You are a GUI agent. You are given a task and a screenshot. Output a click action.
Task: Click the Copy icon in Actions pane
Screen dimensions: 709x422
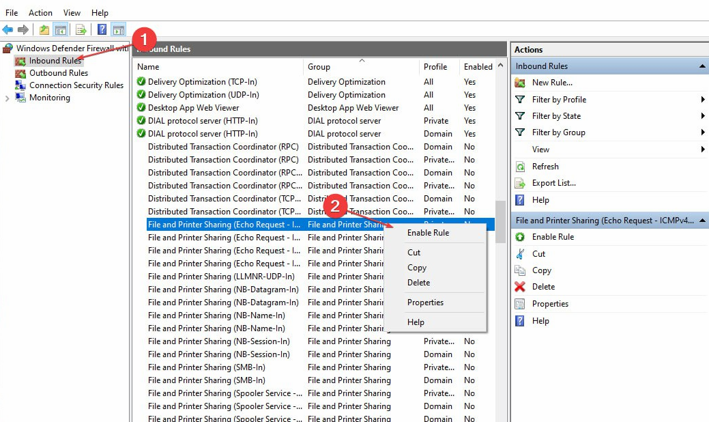pyautogui.click(x=520, y=270)
